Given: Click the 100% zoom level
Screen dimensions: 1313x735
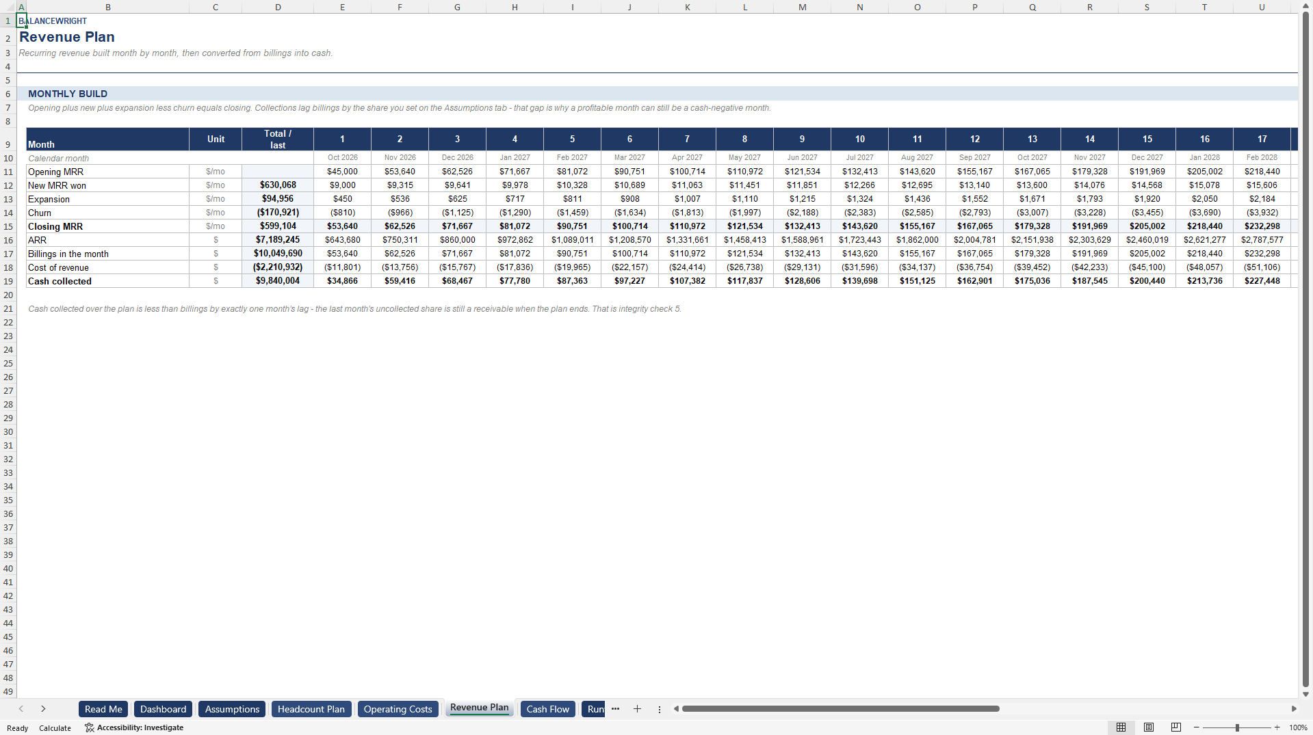Looking at the screenshot, I should click(1298, 727).
